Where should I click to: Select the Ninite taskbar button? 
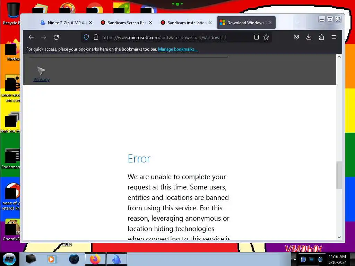[x=117, y=259]
